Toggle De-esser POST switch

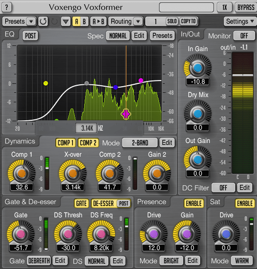click(x=124, y=204)
